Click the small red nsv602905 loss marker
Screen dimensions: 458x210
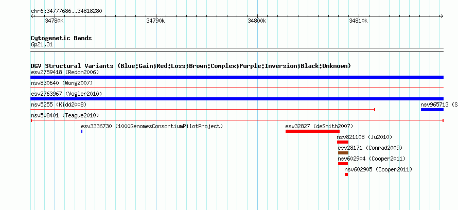pos(346,174)
